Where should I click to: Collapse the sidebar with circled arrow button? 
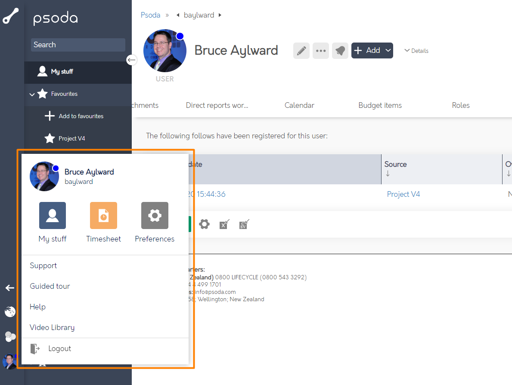coord(132,60)
